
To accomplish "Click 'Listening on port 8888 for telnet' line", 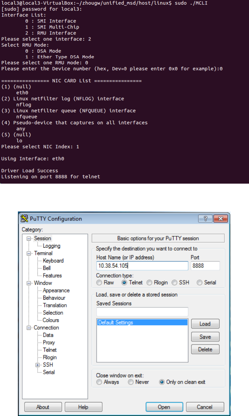I will pyautogui.click(x=51, y=177).
